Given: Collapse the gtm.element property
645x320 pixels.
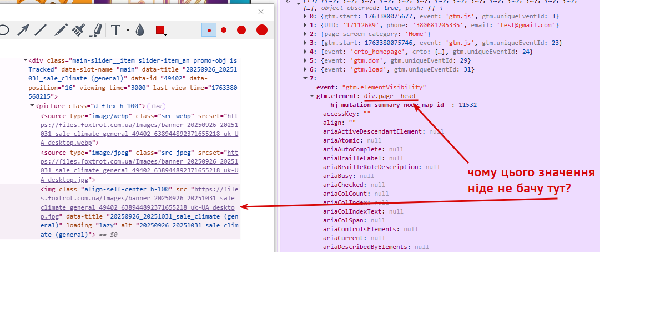Looking at the screenshot, I should point(312,96).
